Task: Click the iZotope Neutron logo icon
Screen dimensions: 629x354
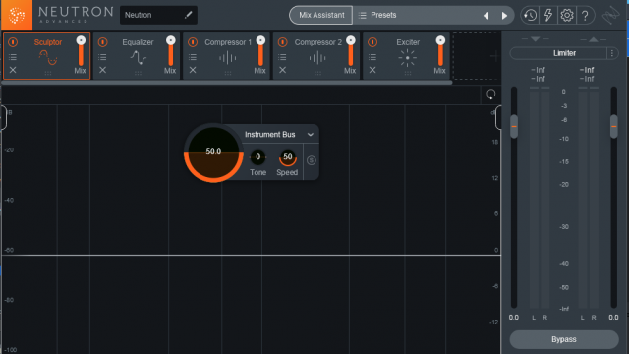Action: pyautogui.click(x=17, y=16)
